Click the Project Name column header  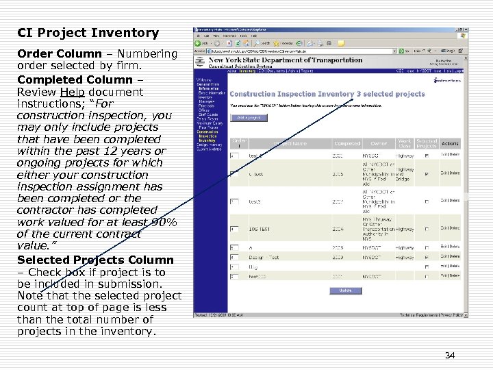coord(290,143)
